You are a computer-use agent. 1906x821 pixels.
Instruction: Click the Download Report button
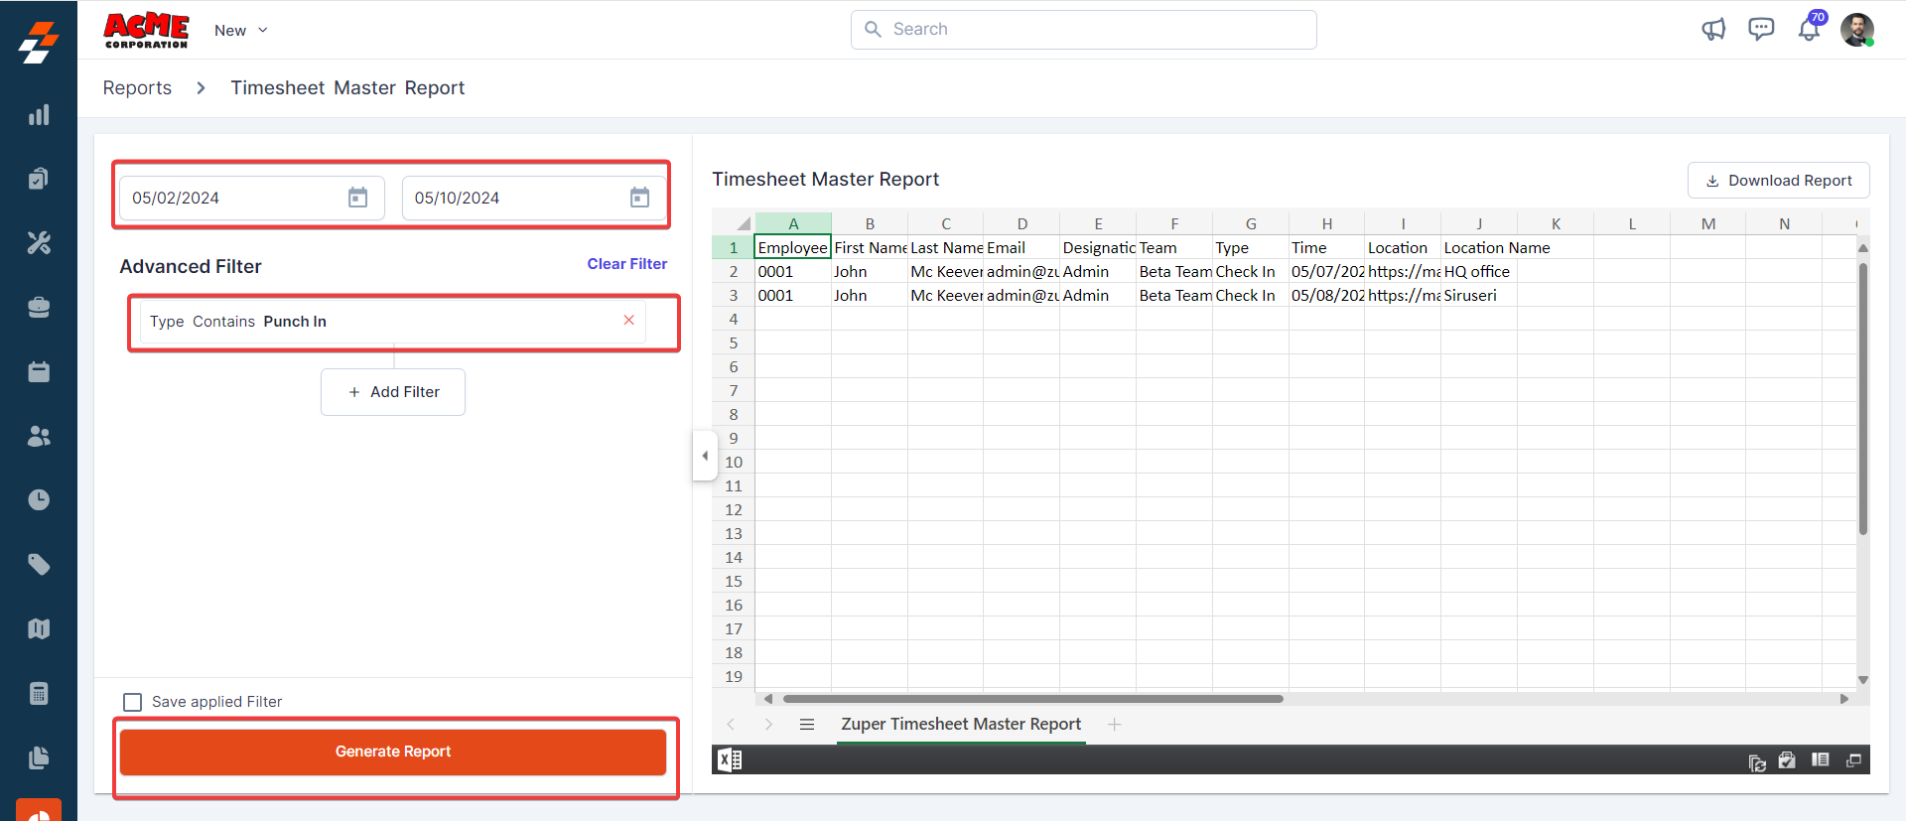(x=1778, y=181)
